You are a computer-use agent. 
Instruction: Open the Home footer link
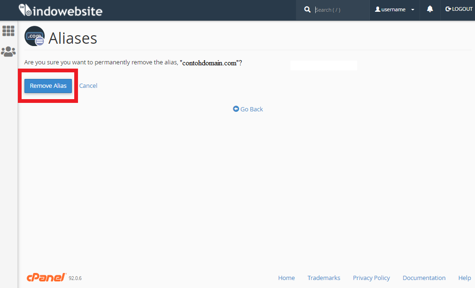[x=286, y=278]
